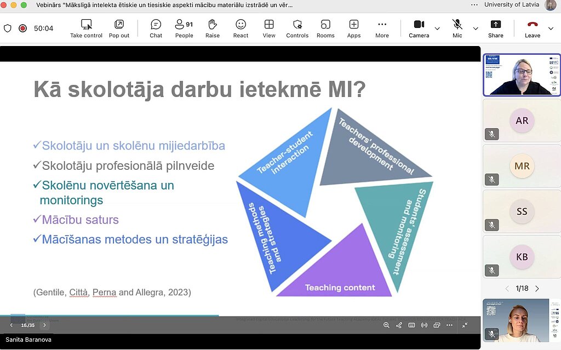Expand the Mic options dropdown arrow
The width and height of the screenshot is (561, 350).
[476, 28]
